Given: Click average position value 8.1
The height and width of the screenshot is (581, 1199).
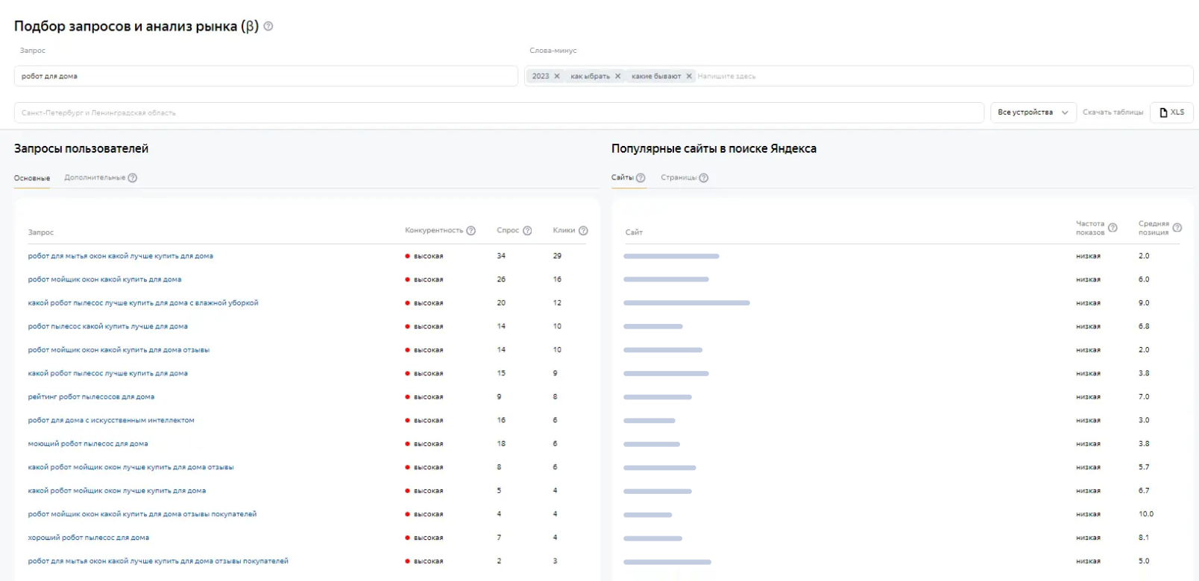Looking at the screenshot, I should [x=1144, y=538].
